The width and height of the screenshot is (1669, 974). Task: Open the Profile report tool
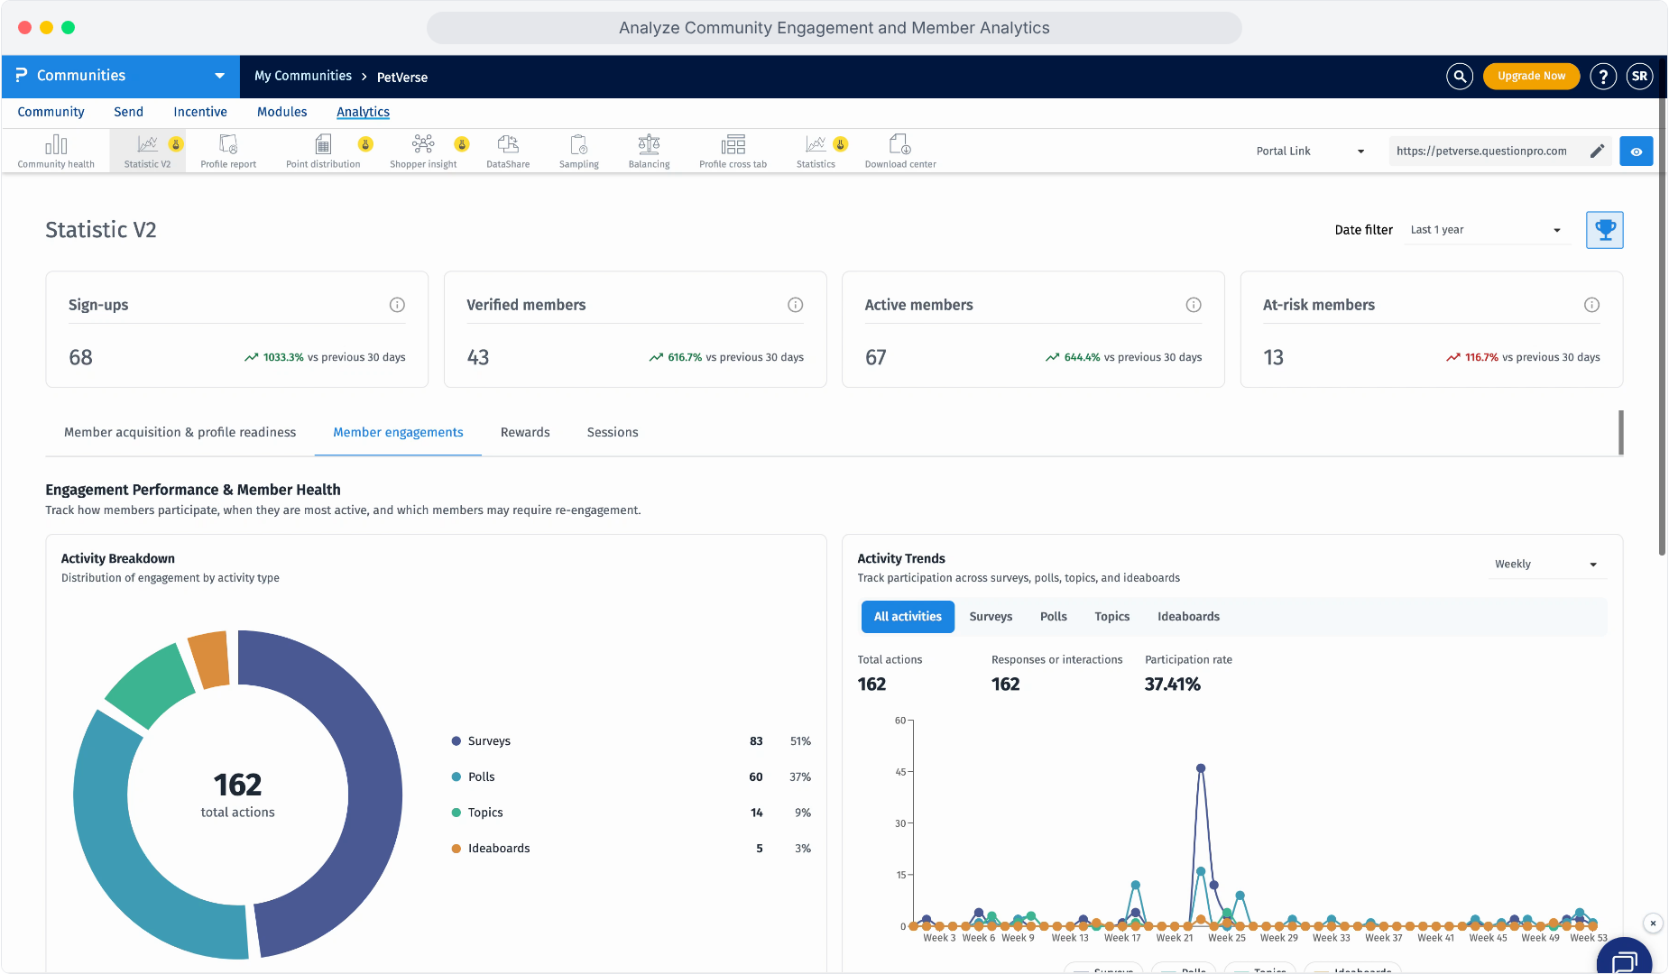[228, 150]
